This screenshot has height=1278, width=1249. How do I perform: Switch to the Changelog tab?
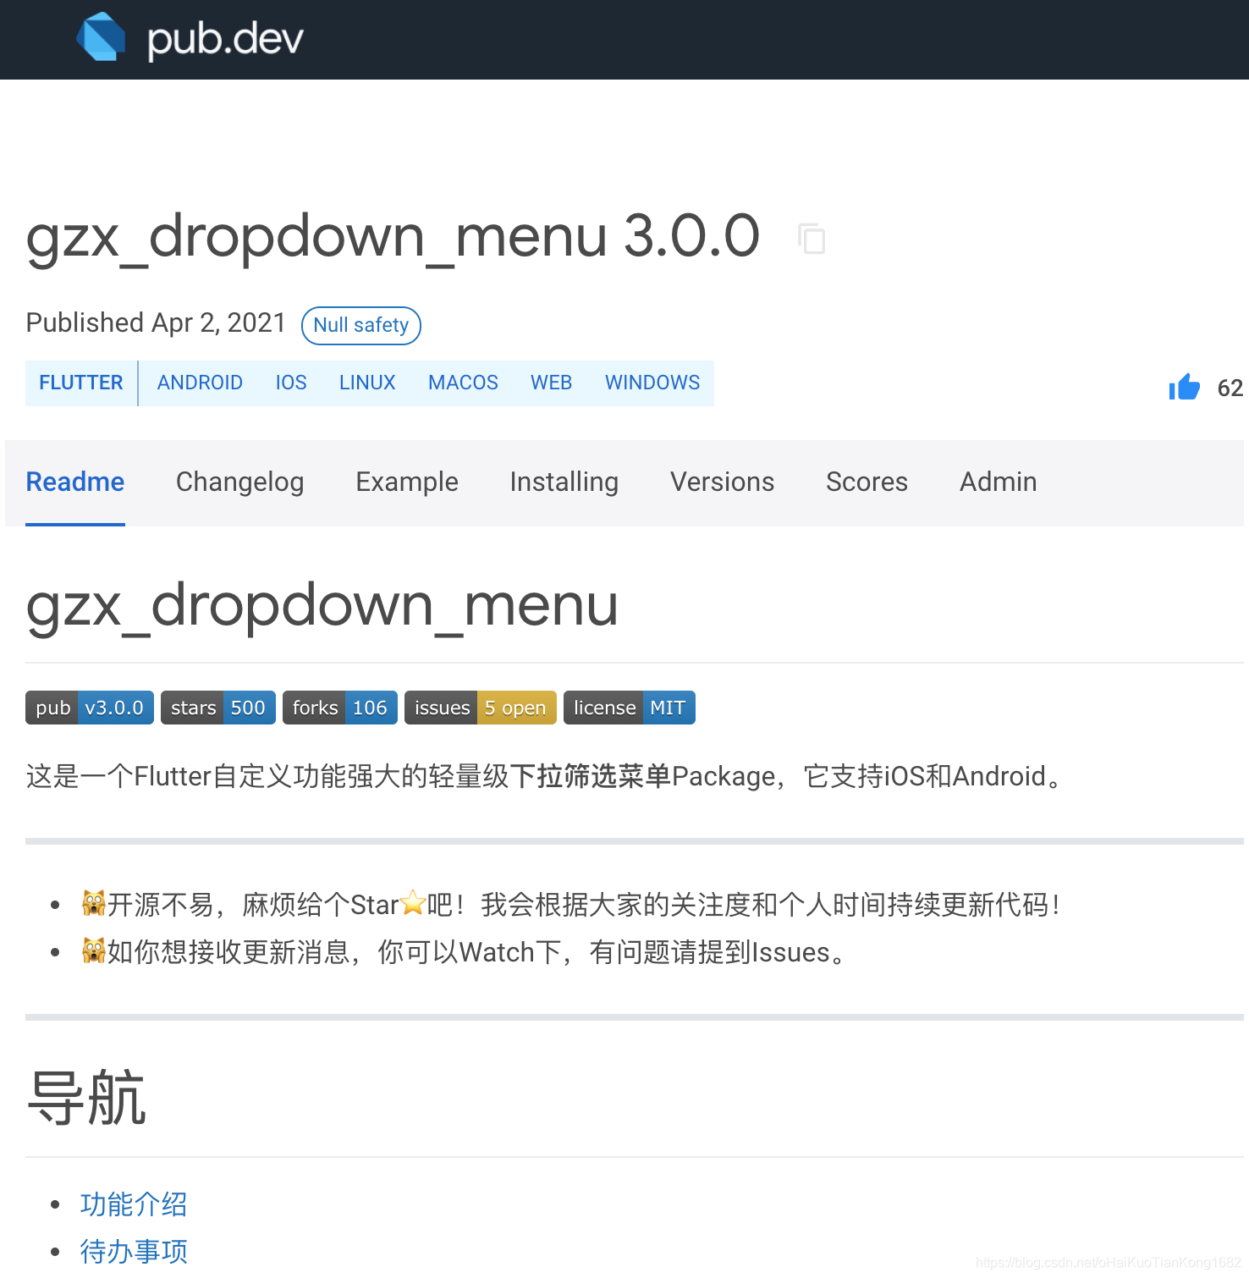(239, 482)
